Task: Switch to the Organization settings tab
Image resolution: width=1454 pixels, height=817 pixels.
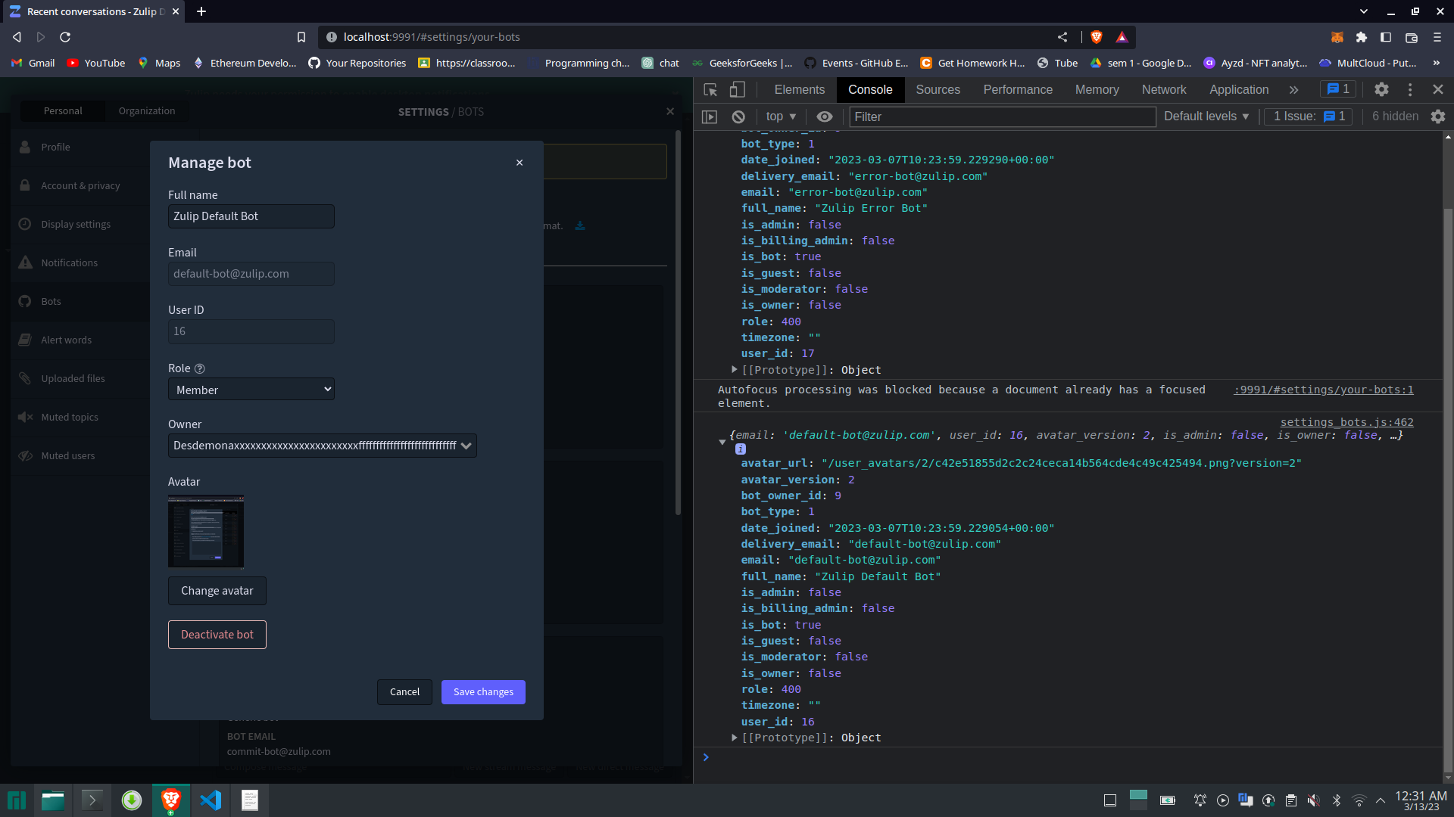Action: coord(146,110)
